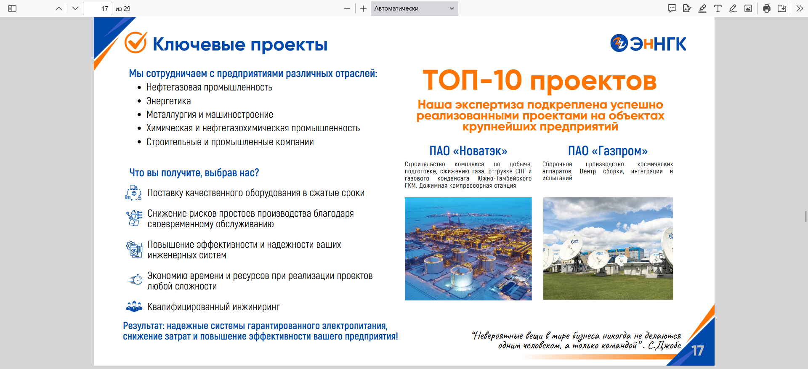The width and height of the screenshot is (808, 369).
Task: Click the heading Ключевые проекты
Action: [x=240, y=44]
